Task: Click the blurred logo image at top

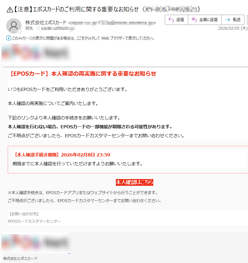Action: tap(35, 53)
